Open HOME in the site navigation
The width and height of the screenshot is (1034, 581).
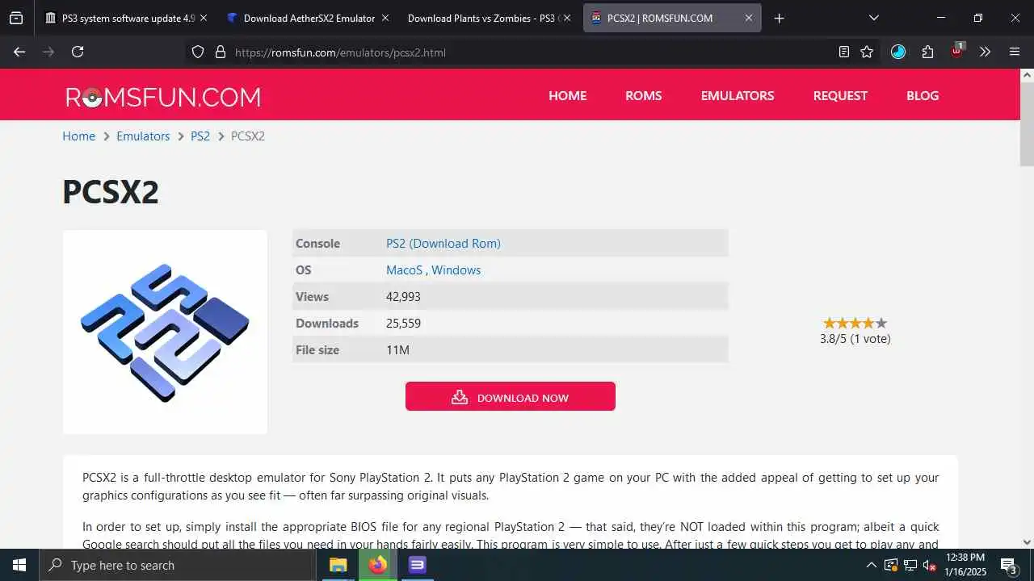pos(567,95)
